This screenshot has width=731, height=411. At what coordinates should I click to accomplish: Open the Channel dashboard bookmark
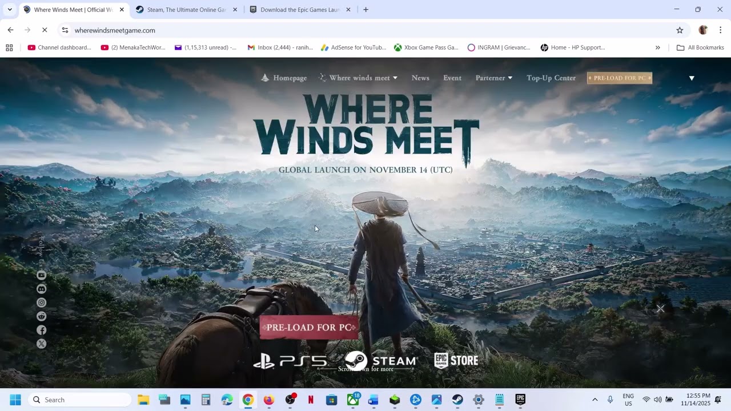click(x=59, y=47)
